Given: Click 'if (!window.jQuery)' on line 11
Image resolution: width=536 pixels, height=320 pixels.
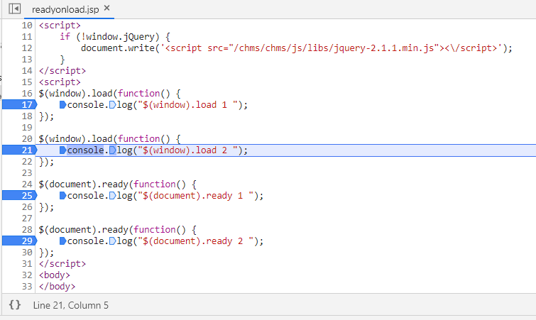Looking at the screenshot, I should [x=109, y=37].
